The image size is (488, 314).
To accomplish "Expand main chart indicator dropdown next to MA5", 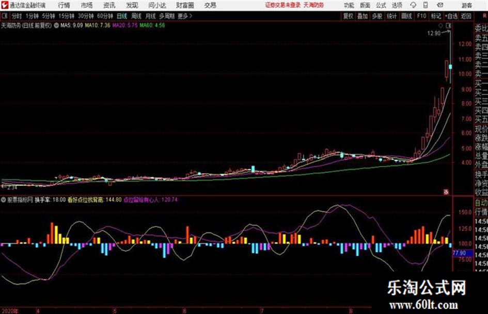I will coord(56,25).
